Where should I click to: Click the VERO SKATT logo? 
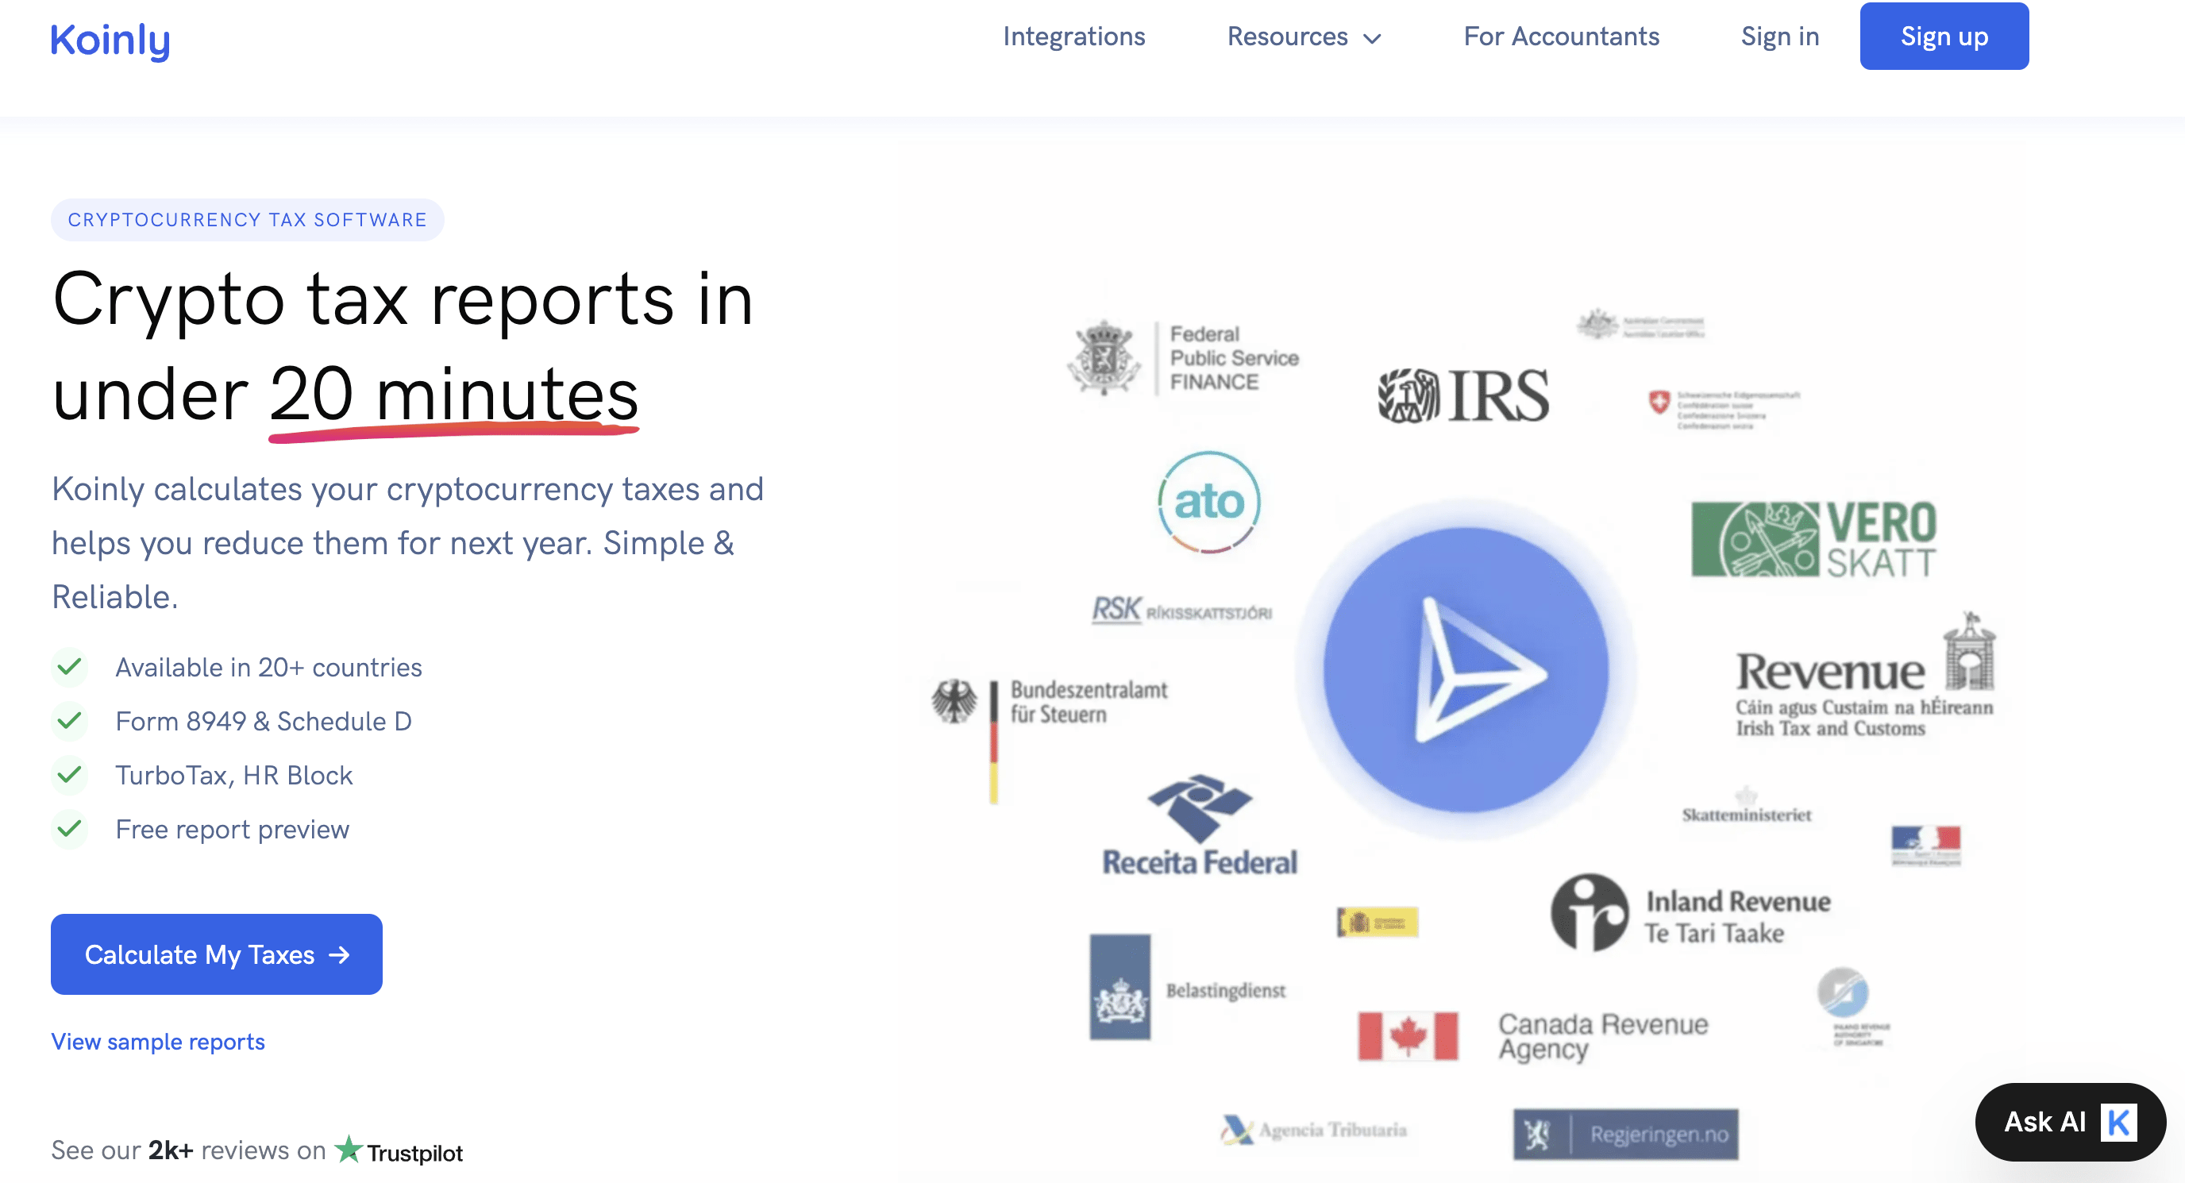[1814, 539]
